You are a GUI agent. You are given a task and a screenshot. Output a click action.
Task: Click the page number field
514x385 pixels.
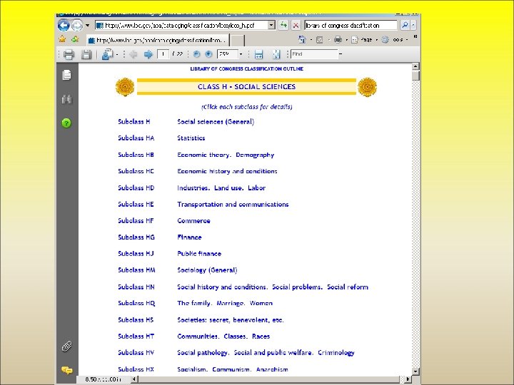(163, 54)
